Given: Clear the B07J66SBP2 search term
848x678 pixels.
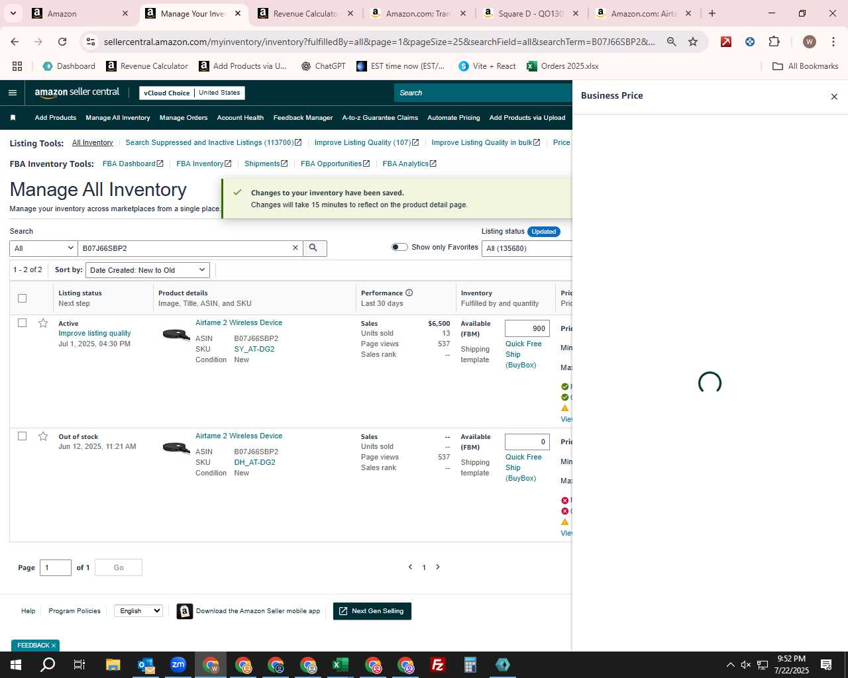Looking at the screenshot, I should coord(295,248).
